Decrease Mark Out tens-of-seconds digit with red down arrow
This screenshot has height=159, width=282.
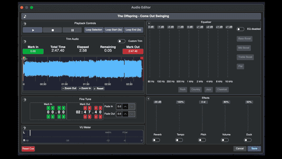pos(85,117)
